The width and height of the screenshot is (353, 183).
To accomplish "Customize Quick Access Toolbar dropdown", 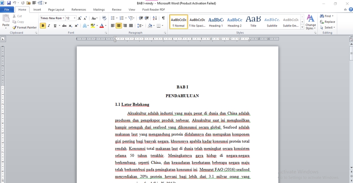I will (46, 3).
